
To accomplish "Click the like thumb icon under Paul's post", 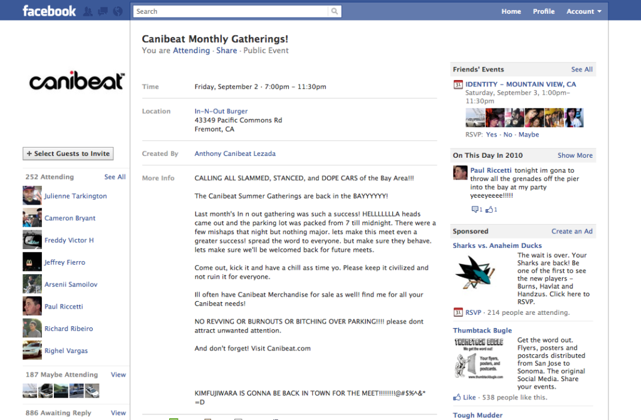I will click(x=489, y=210).
